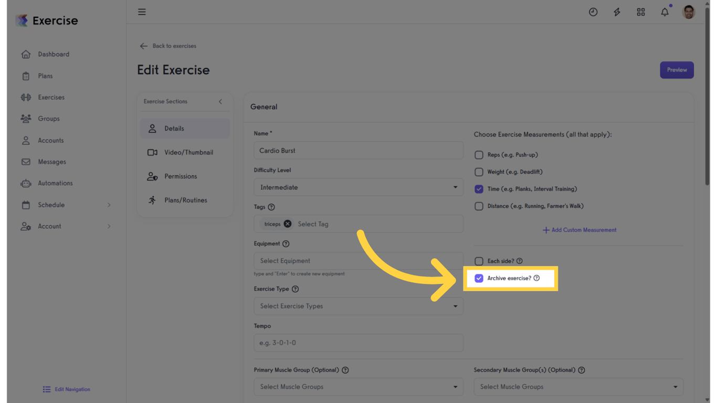Uncheck the Time measurement option
The width and height of the screenshot is (717, 403).
coord(479,189)
